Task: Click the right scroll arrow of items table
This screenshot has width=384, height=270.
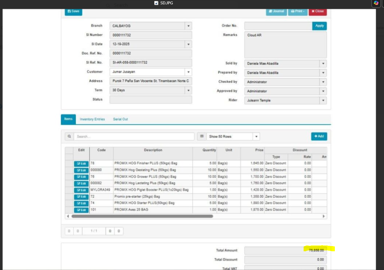Action: coord(324,216)
